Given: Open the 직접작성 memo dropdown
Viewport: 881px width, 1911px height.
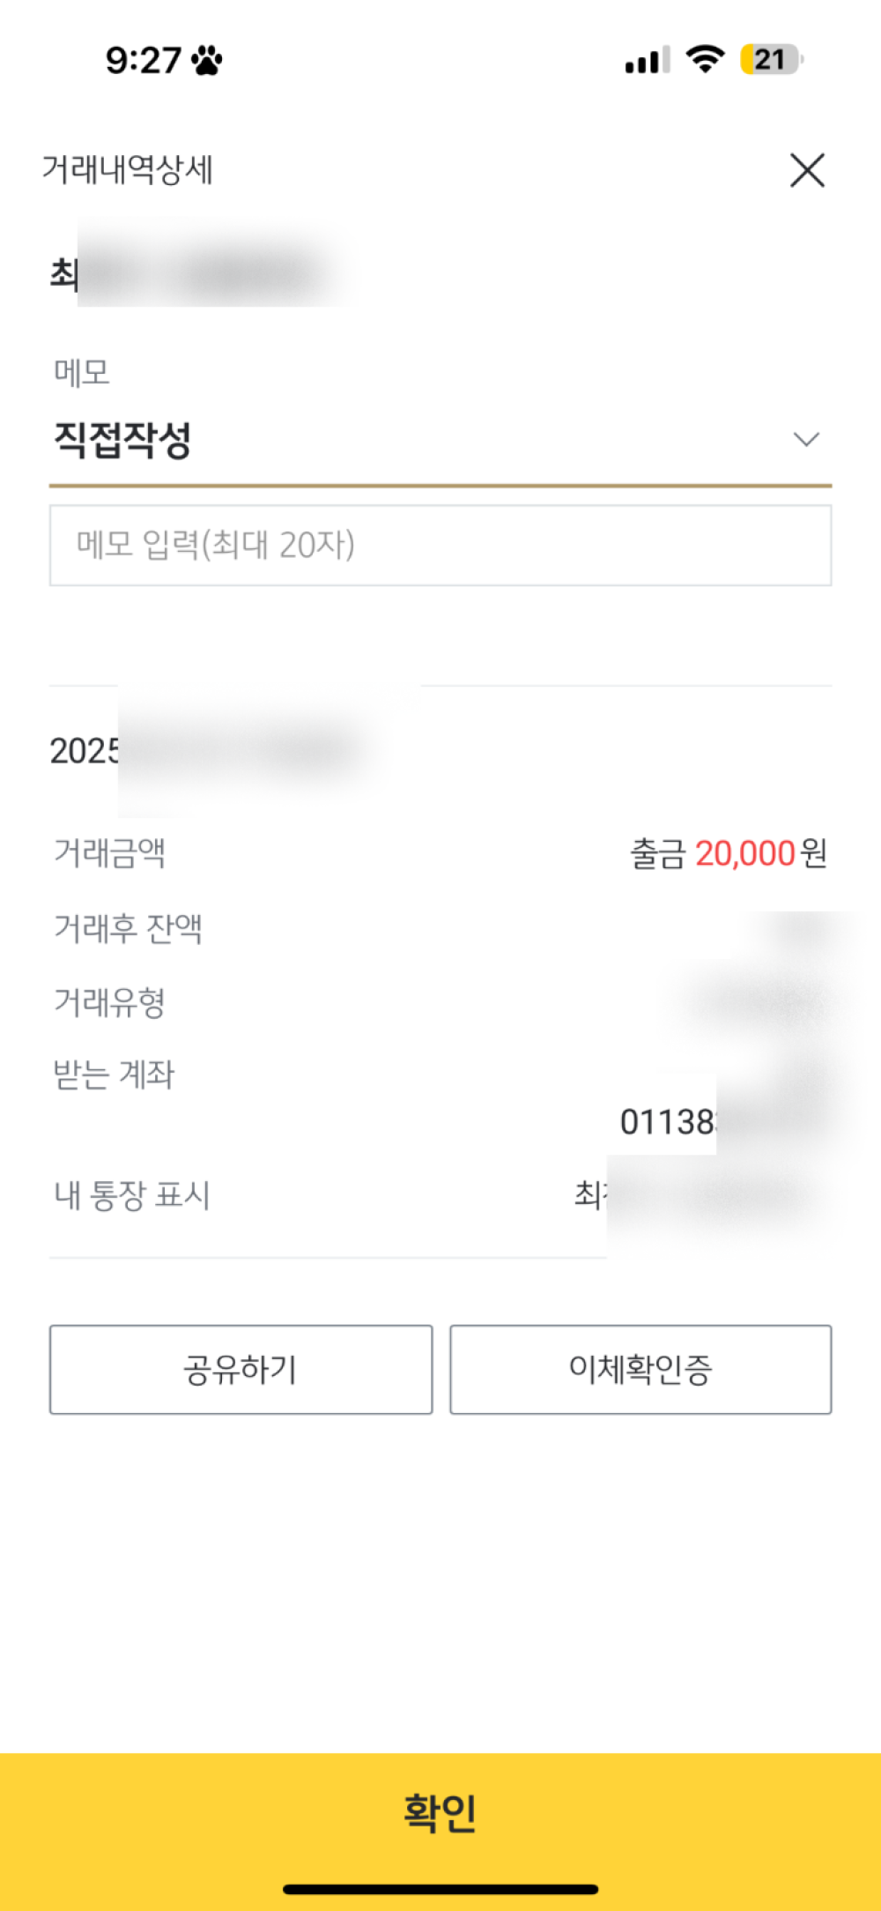Looking at the screenshot, I should click(x=122, y=439).
